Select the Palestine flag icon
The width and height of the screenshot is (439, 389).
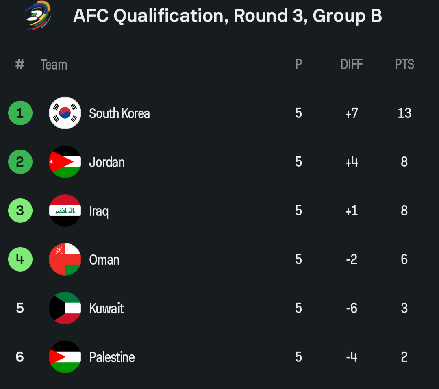65,357
